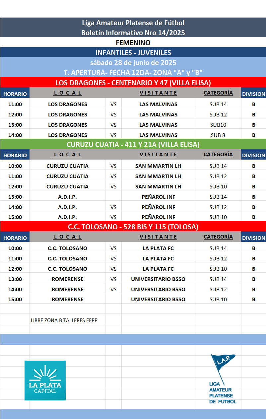Click LA PLATA FC in the 10:00 row
This screenshot has width=266, height=419.
pos(158,248)
